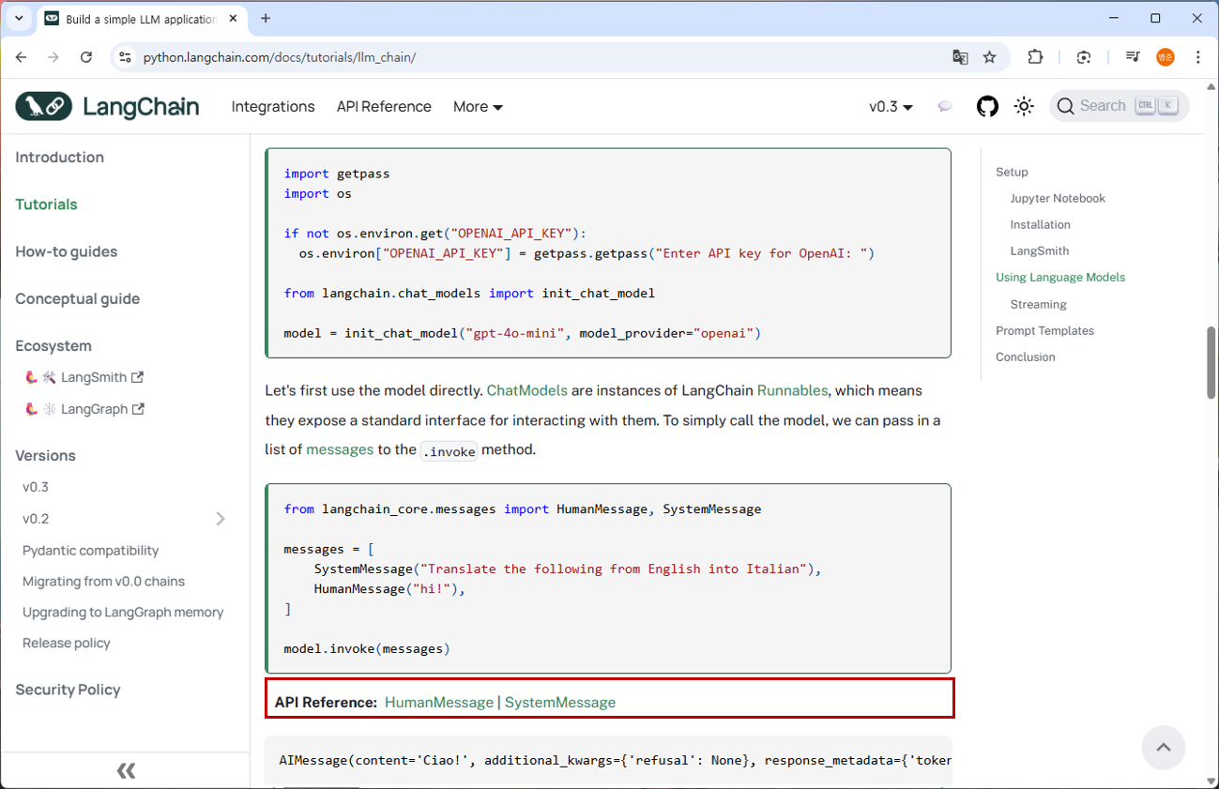
Task: Open the chat bubble icon in navbar
Action: (x=945, y=106)
